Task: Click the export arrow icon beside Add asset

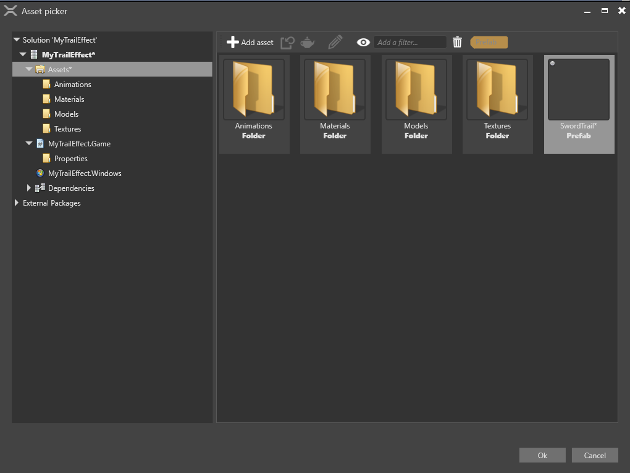Action: pyautogui.click(x=287, y=42)
